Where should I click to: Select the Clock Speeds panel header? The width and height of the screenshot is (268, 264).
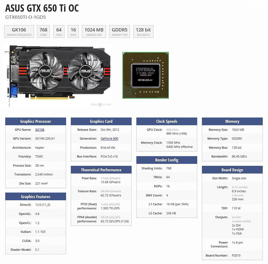tap(166, 121)
